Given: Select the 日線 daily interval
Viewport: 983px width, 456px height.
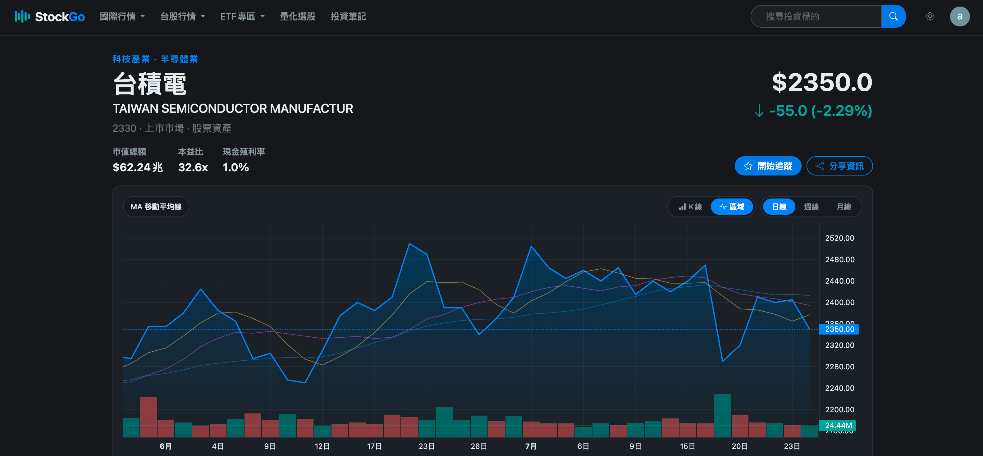Looking at the screenshot, I should [x=779, y=207].
